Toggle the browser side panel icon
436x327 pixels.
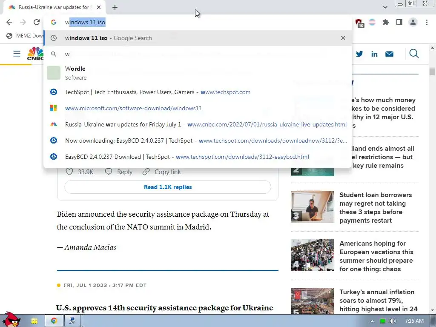coord(399,22)
